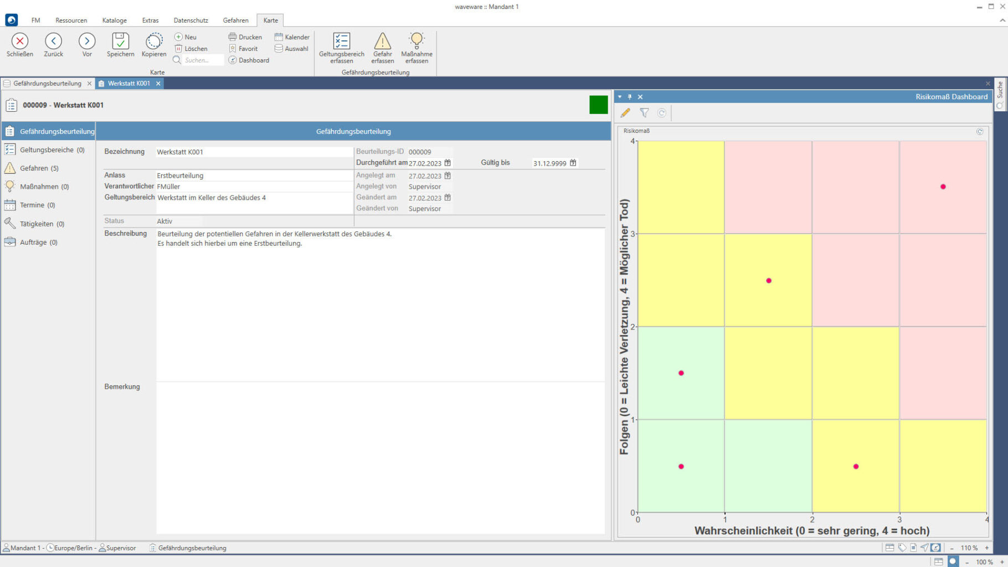This screenshot has height=567, width=1008.
Task: Click the filter funnel icon in dashboard
Action: [x=644, y=113]
